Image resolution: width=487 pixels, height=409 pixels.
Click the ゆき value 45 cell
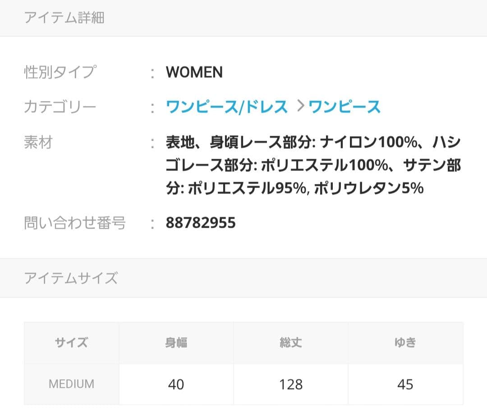405,384
